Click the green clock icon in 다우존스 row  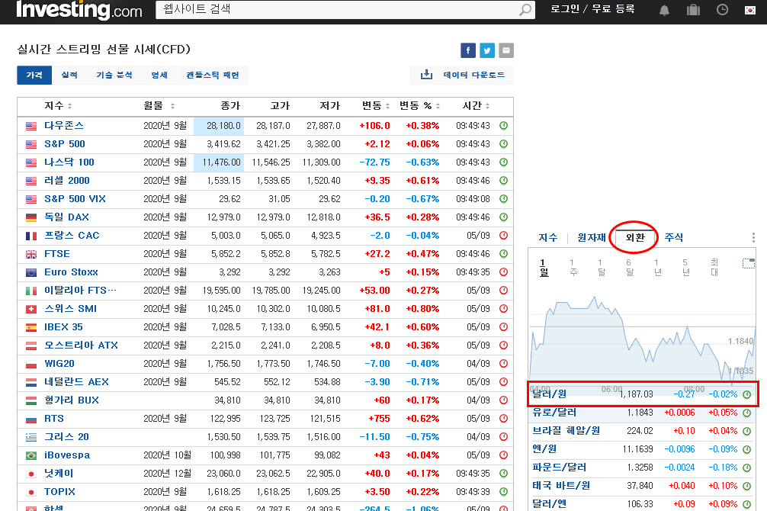click(x=503, y=126)
